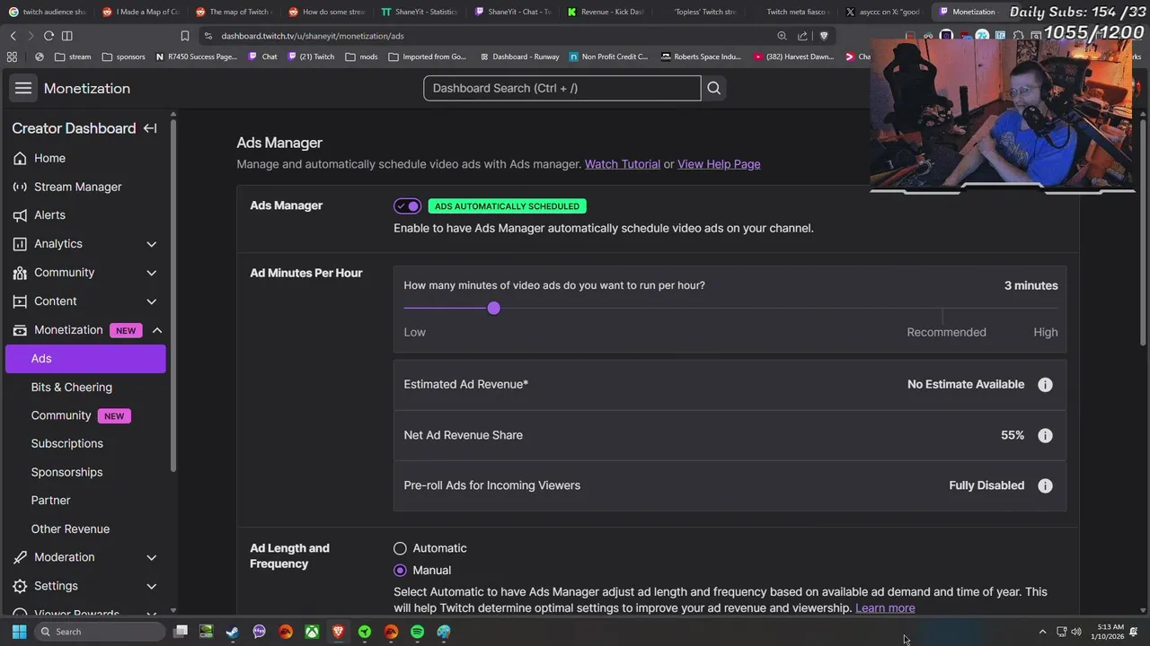The height and width of the screenshot is (646, 1150).
Task: Open Task View on the taskbar
Action: (x=181, y=632)
